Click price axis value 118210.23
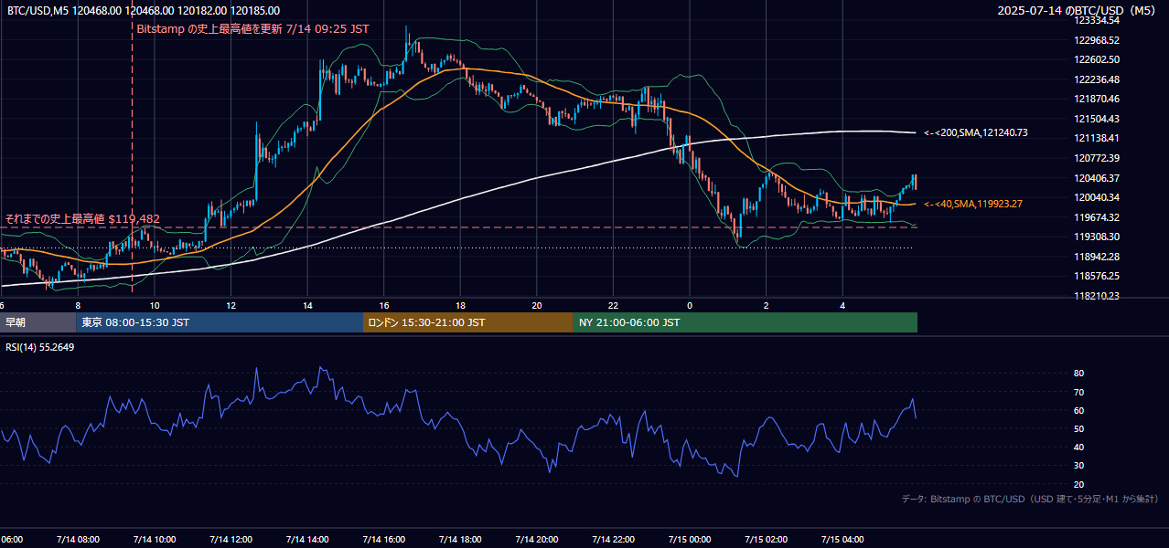This screenshot has width=1169, height=548. click(1098, 296)
